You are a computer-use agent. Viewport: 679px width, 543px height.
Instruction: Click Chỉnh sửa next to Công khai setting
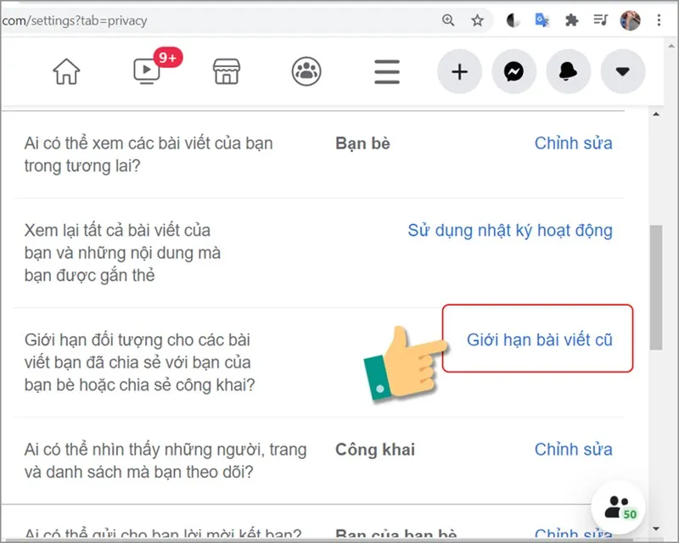573,449
